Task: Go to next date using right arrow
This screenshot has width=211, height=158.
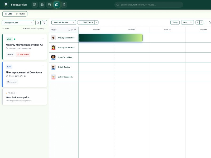Action: (x=97, y=23)
